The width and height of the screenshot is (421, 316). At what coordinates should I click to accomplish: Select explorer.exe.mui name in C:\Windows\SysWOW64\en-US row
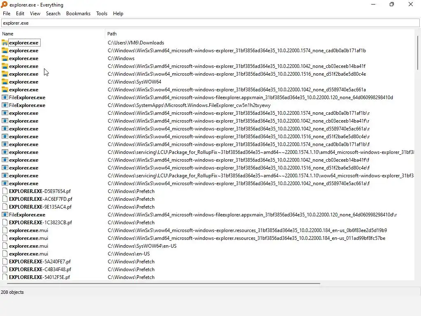click(x=28, y=246)
